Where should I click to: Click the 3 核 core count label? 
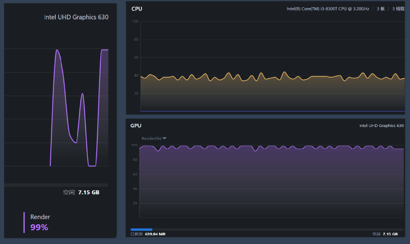(x=381, y=9)
